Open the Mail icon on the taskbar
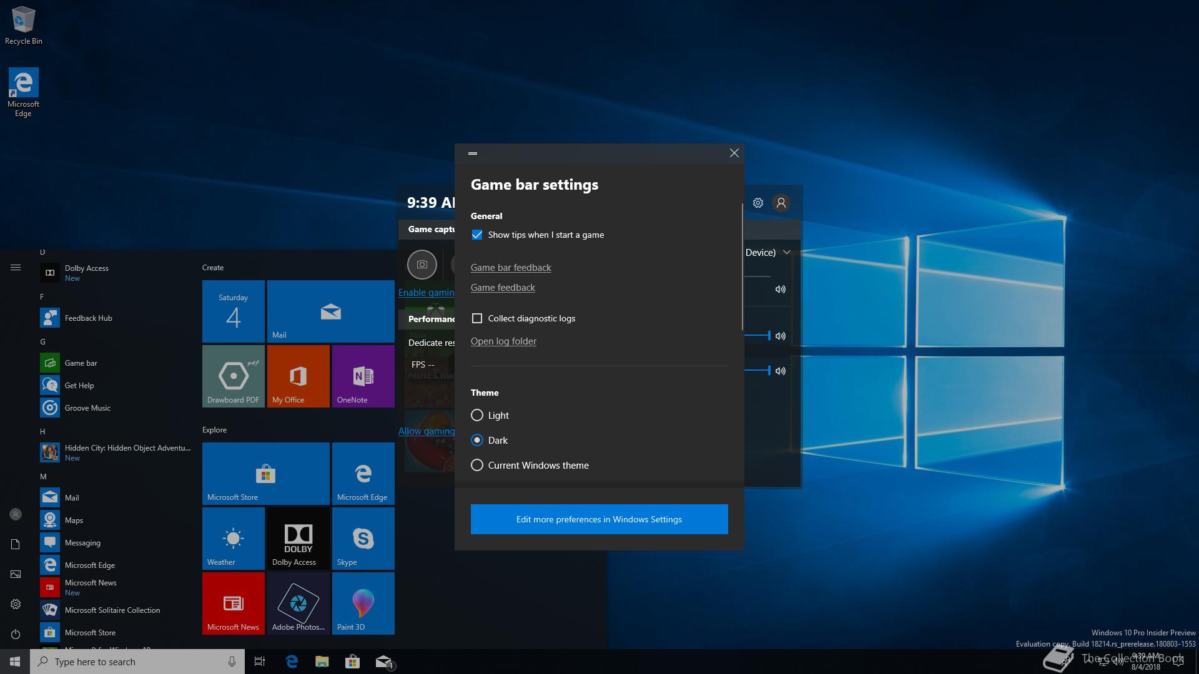This screenshot has width=1199, height=674. click(x=383, y=662)
